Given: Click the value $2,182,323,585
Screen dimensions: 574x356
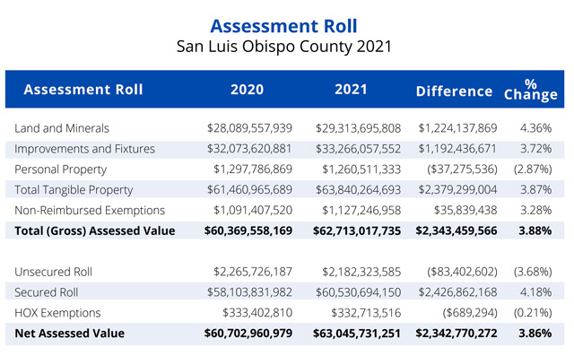Looking at the screenshot, I should 361,272.
